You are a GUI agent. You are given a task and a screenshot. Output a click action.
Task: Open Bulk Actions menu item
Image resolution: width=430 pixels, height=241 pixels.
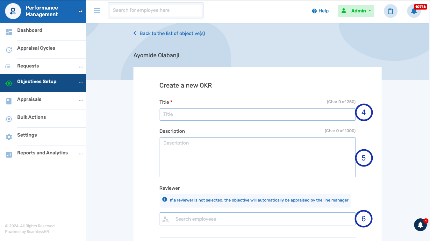click(x=32, y=117)
